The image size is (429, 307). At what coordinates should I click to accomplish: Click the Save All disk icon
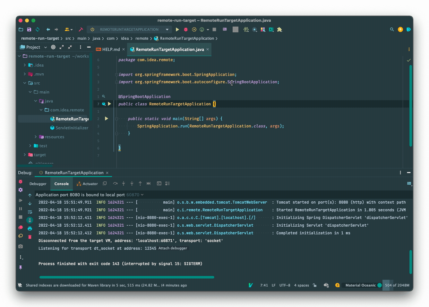pos(29,29)
